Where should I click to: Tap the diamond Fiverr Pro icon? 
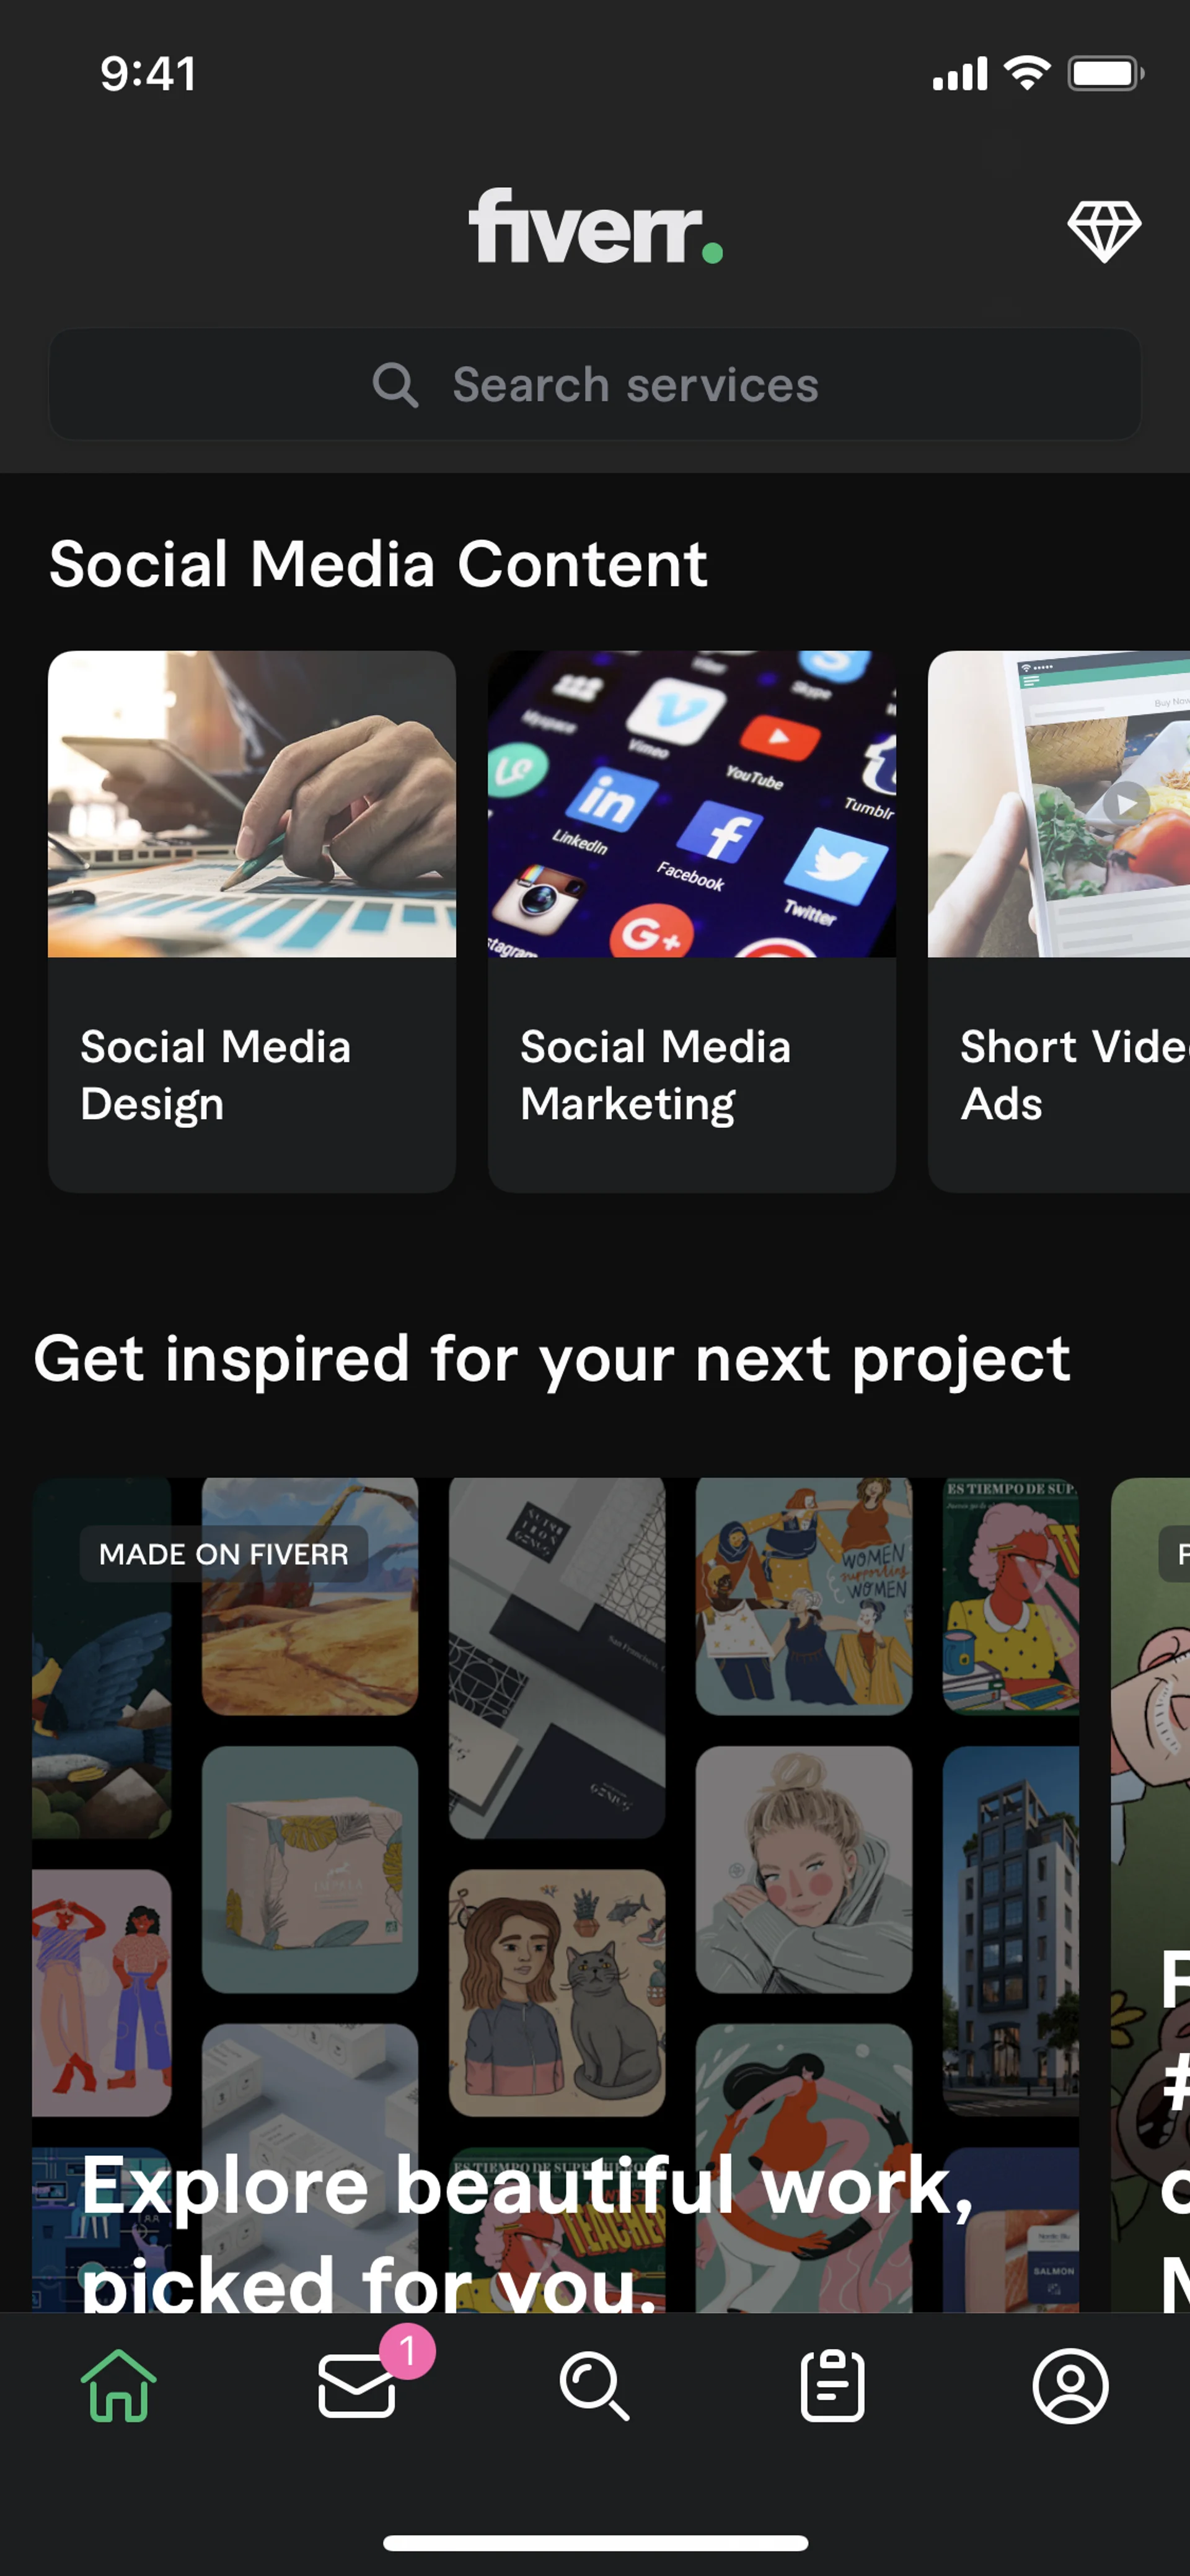pyautogui.click(x=1103, y=231)
